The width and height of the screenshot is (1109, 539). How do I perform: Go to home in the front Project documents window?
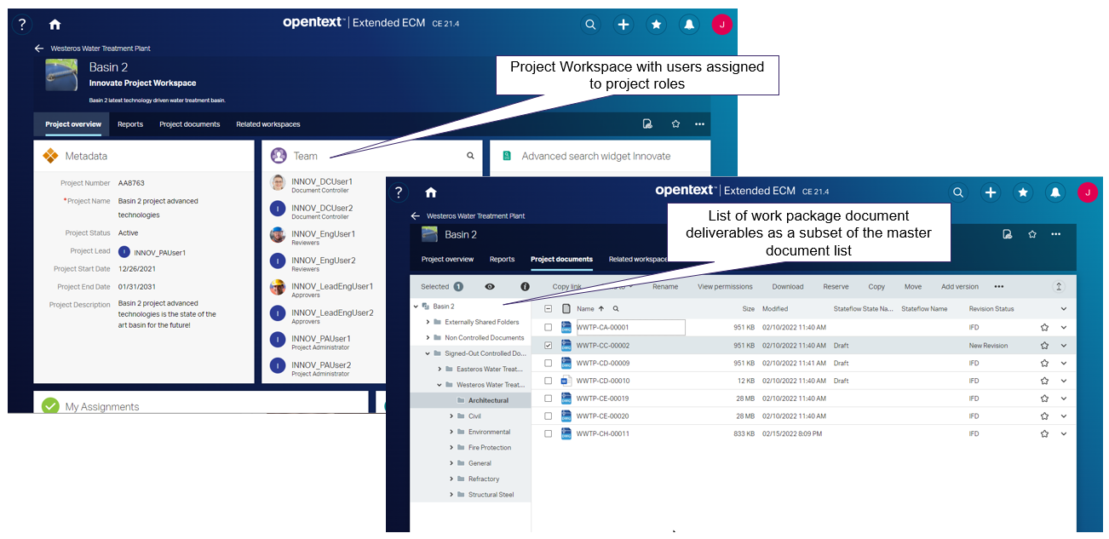(431, 192)
